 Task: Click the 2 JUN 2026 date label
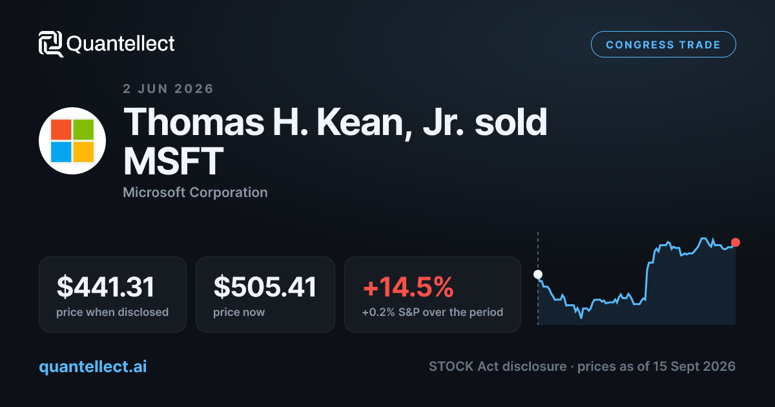(x=168, y=89)
